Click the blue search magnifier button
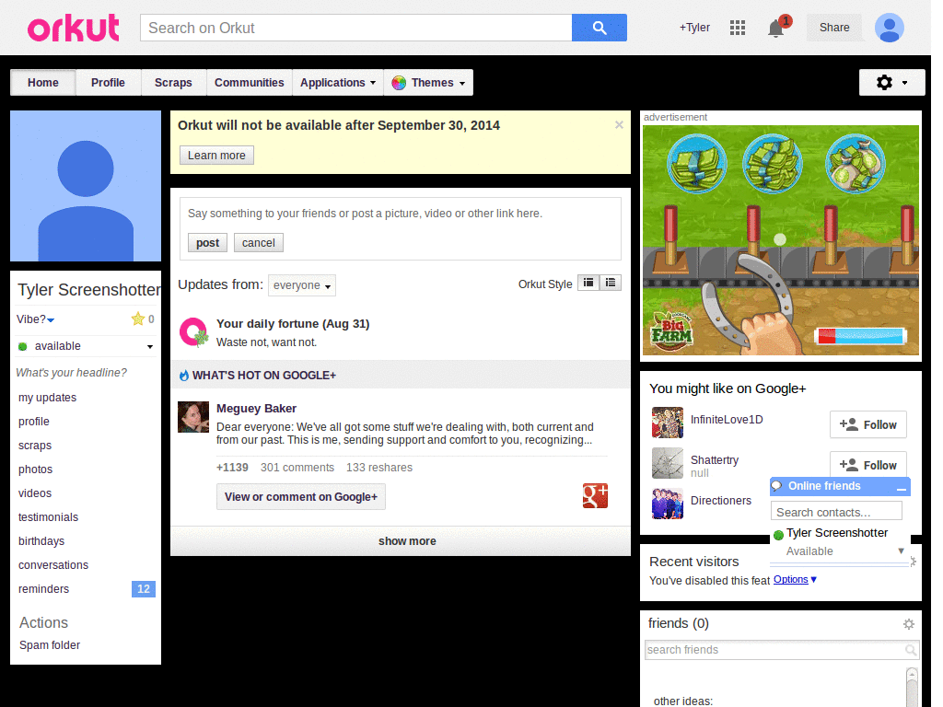This screenshot has height=707, width=943. (599, 28)
